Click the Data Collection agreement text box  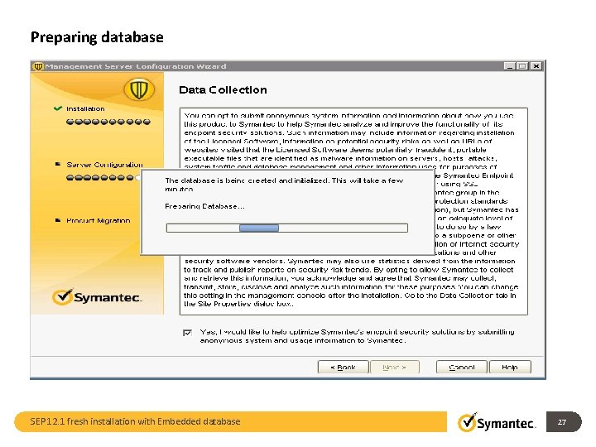353,211
